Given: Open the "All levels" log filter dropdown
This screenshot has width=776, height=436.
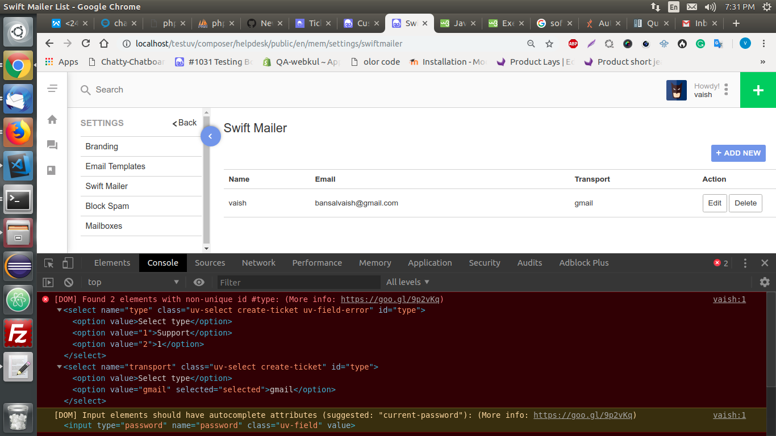Looking at the screenshot, I should (x=407, y=282).
